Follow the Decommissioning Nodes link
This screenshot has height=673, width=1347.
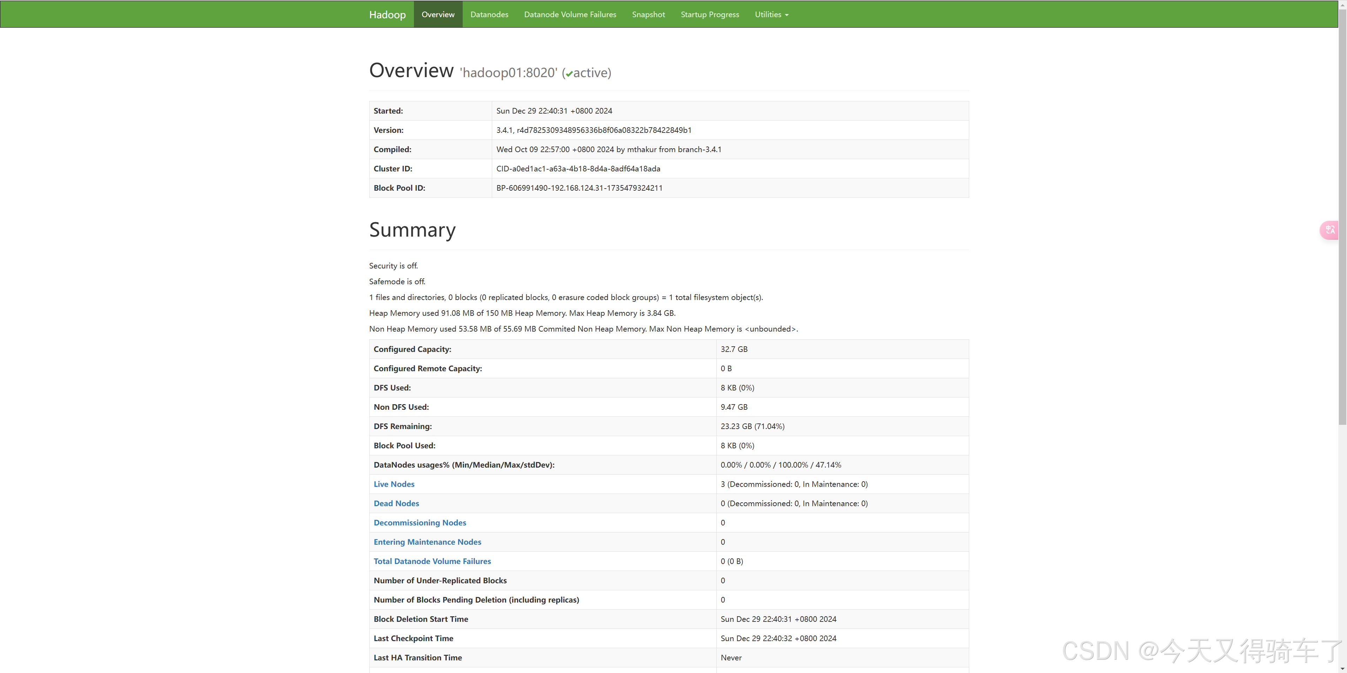[x=420, y=523]
